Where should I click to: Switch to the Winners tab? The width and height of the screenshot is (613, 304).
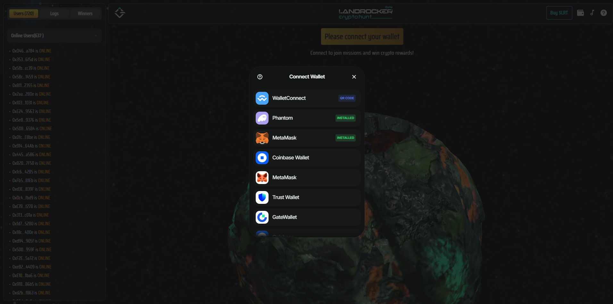pos(85,13)
